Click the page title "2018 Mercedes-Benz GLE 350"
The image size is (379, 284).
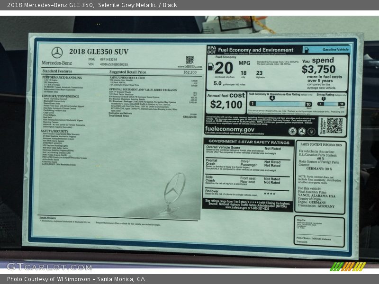(50, 5)
